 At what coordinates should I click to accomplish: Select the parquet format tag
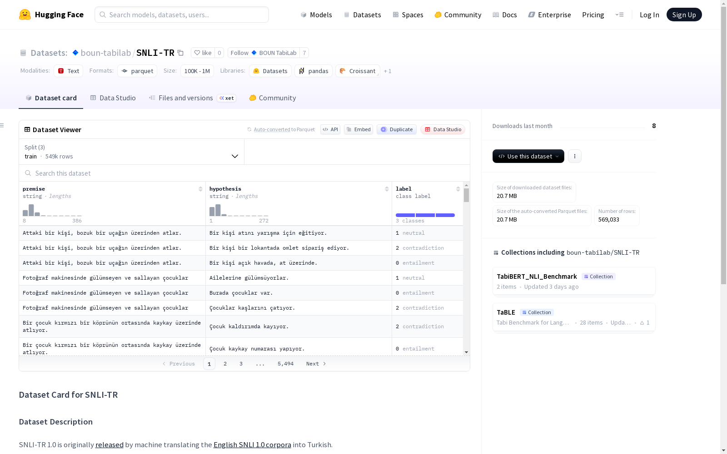point(137,71)
